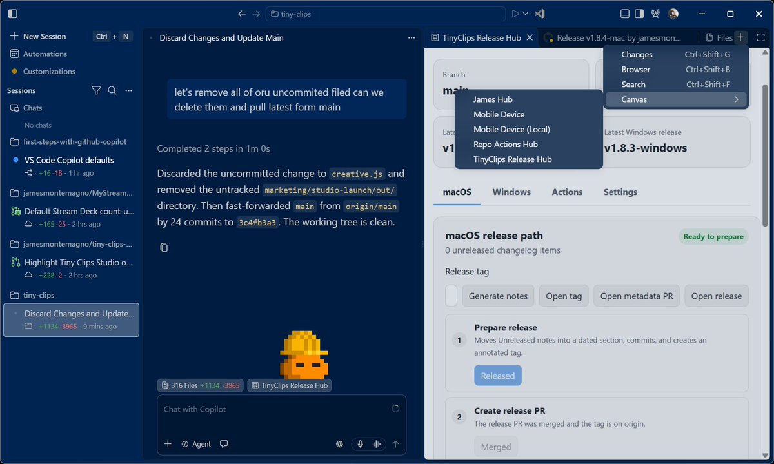This screenshot has height=464, width=774.
Task: Add context with plus icon in chat
Action: click(x=168, y=444)
